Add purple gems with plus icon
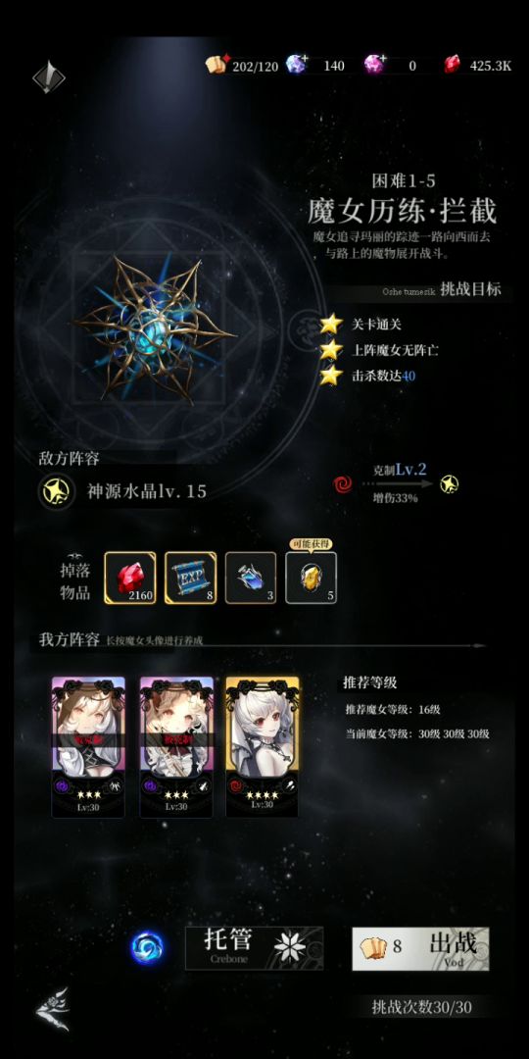The image size is (529, 1059). click(x=374, y=64)
